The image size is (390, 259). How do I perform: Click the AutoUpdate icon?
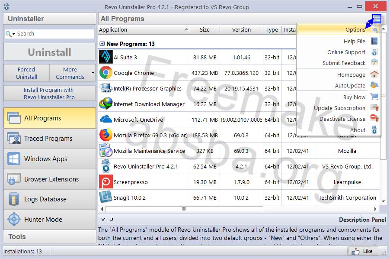point(374,85)
